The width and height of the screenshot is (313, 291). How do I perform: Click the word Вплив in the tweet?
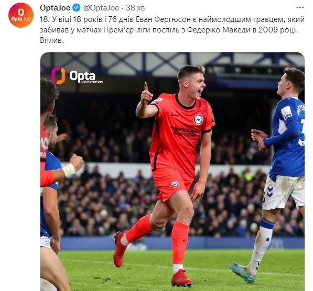pyautogui.click(x=52, y=40)
